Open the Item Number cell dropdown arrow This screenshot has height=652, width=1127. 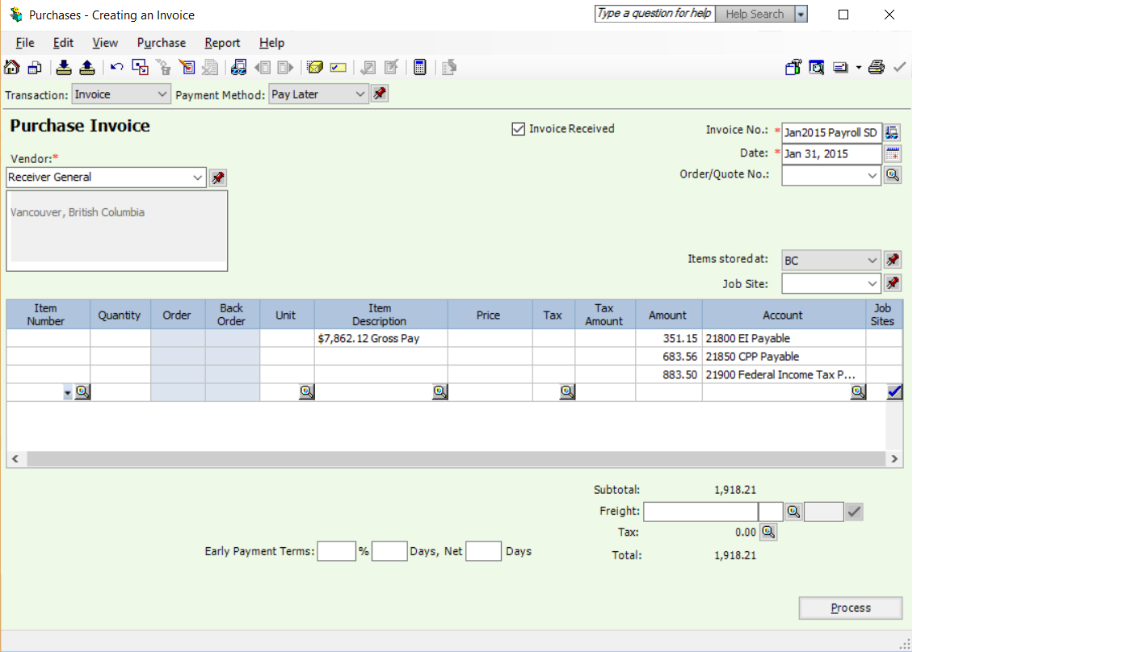(67, 392)
